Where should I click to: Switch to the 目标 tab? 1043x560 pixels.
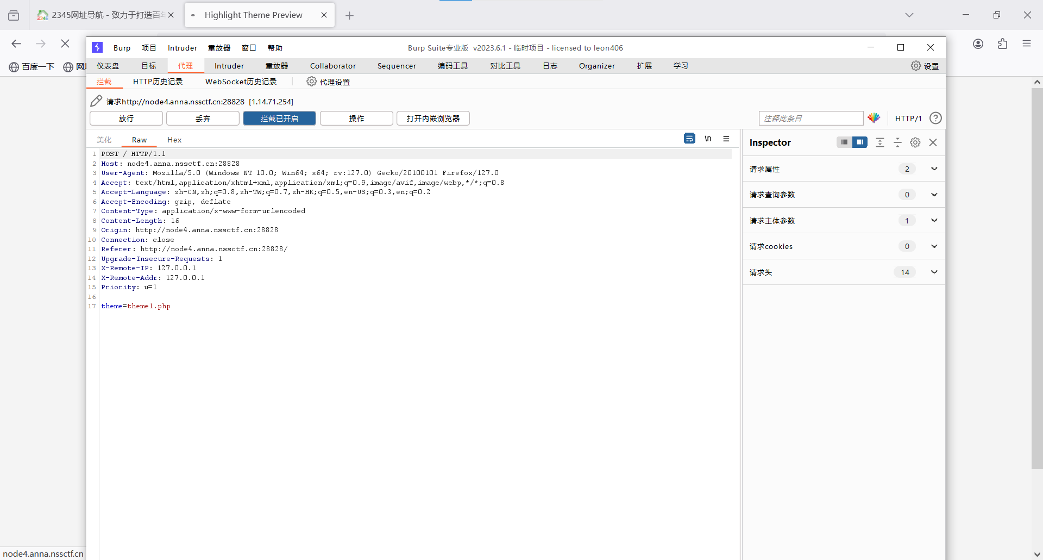point(149,66)
